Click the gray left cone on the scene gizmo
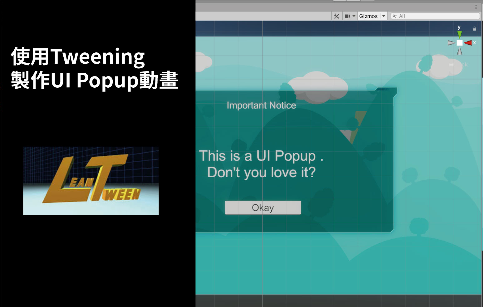The width and height of the screenshot is (483, 307). (451, 43)
